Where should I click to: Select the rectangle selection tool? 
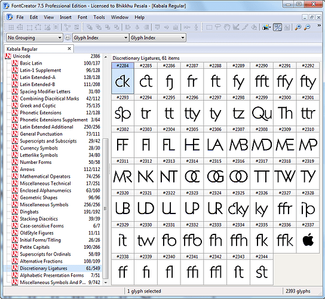click(x=209, y=27)
